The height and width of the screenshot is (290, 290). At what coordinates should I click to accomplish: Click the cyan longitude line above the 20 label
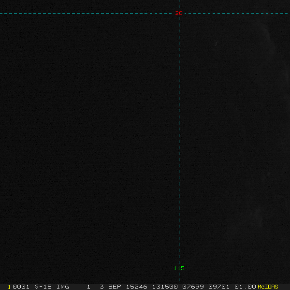coord(179,5)
